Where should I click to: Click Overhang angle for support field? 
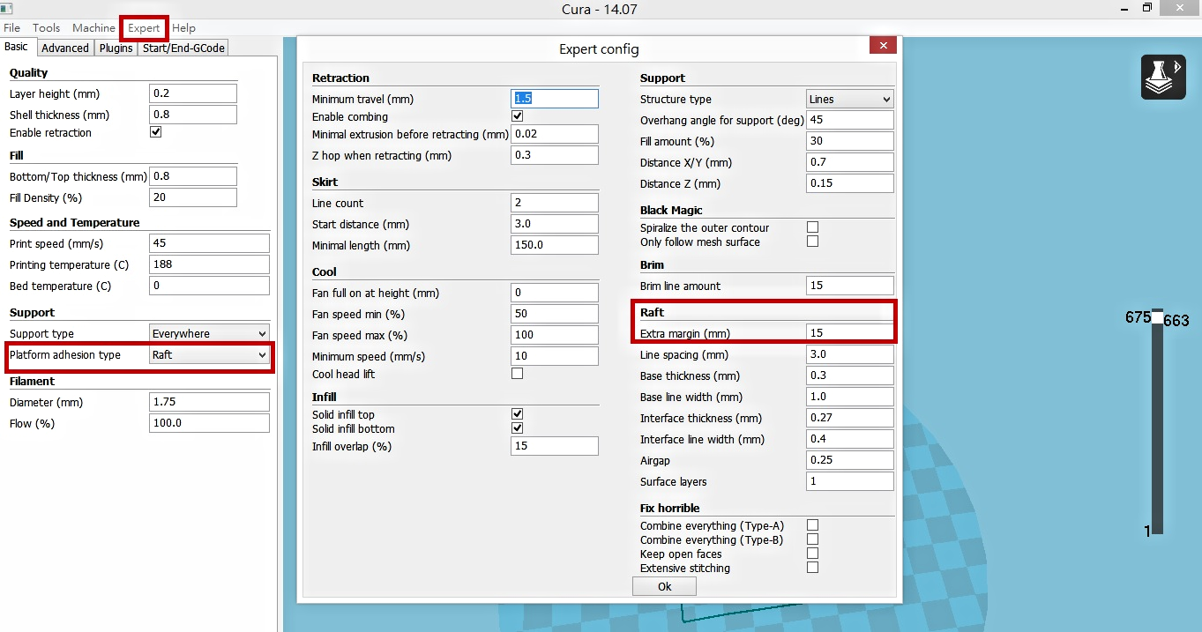pyautogui.click(x=850, y=120)
